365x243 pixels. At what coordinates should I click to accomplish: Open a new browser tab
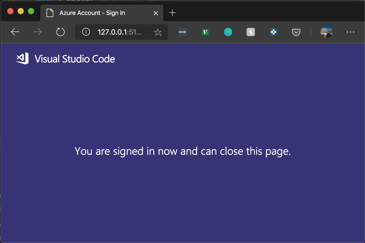click(x=172, y=13)
